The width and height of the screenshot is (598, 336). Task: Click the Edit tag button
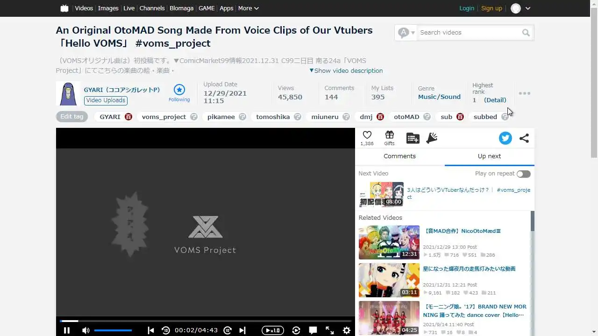pyautogui.click(x=72, y=117)
